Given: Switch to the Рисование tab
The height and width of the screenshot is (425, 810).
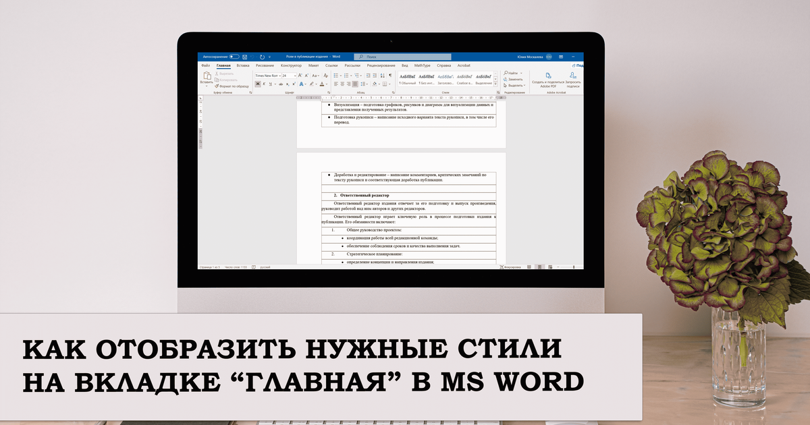Looking at the screenshot, I should click(x=265, y=65).
